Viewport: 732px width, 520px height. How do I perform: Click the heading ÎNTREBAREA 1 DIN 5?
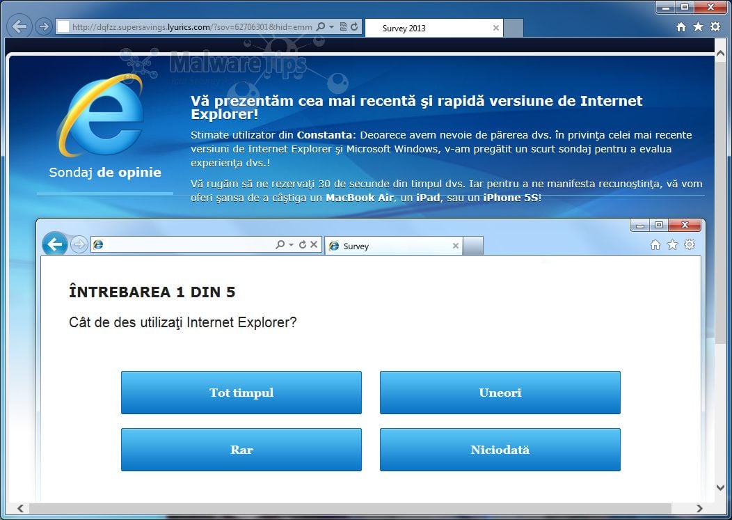[x=152, y=292]
